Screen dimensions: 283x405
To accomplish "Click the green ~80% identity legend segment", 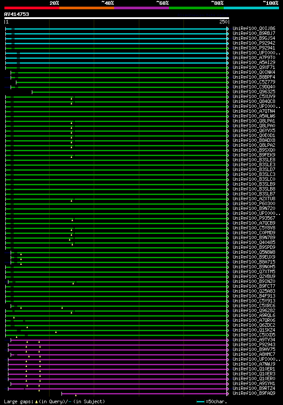I will coord(196,8).
